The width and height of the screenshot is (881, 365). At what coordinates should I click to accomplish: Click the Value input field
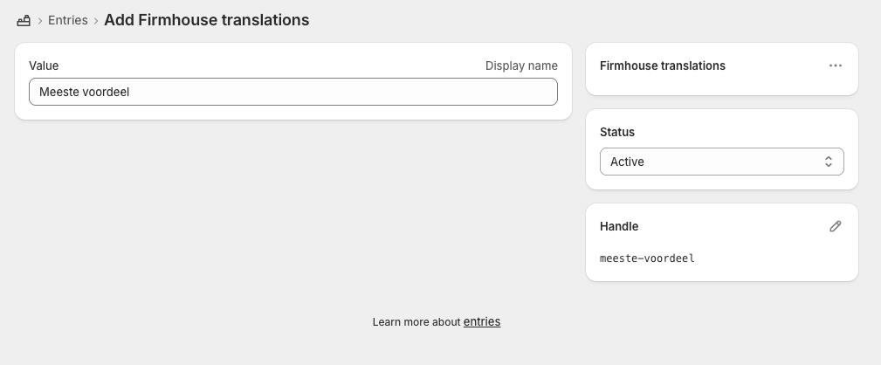(293, 92)
